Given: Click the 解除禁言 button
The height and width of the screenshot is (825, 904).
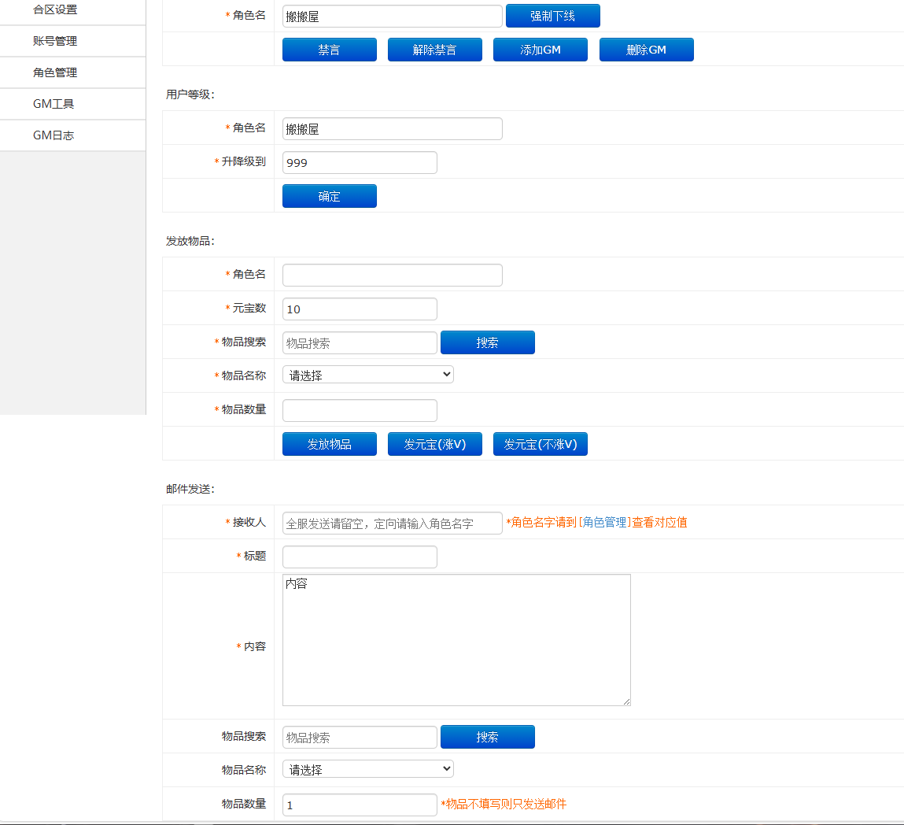Looking at the screenshot, I should pyautogui.click(x=434, y=50).
